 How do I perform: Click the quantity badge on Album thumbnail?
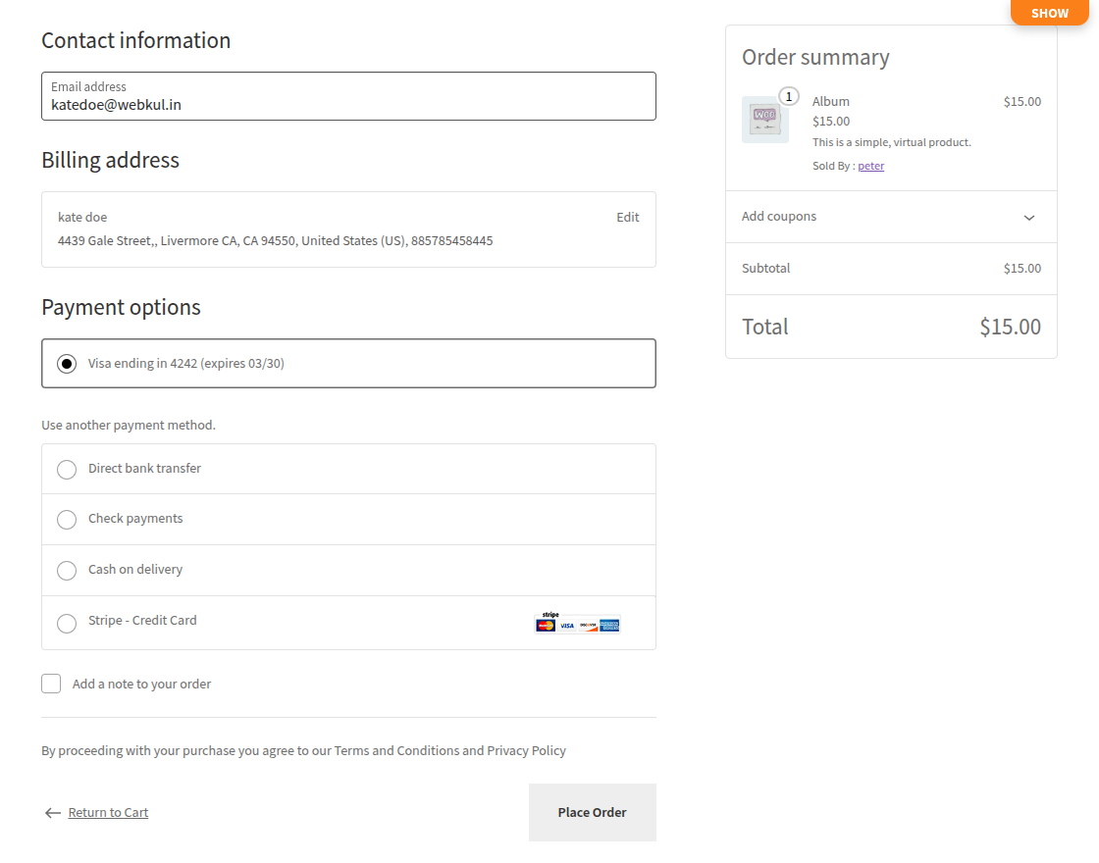[789, 97]
